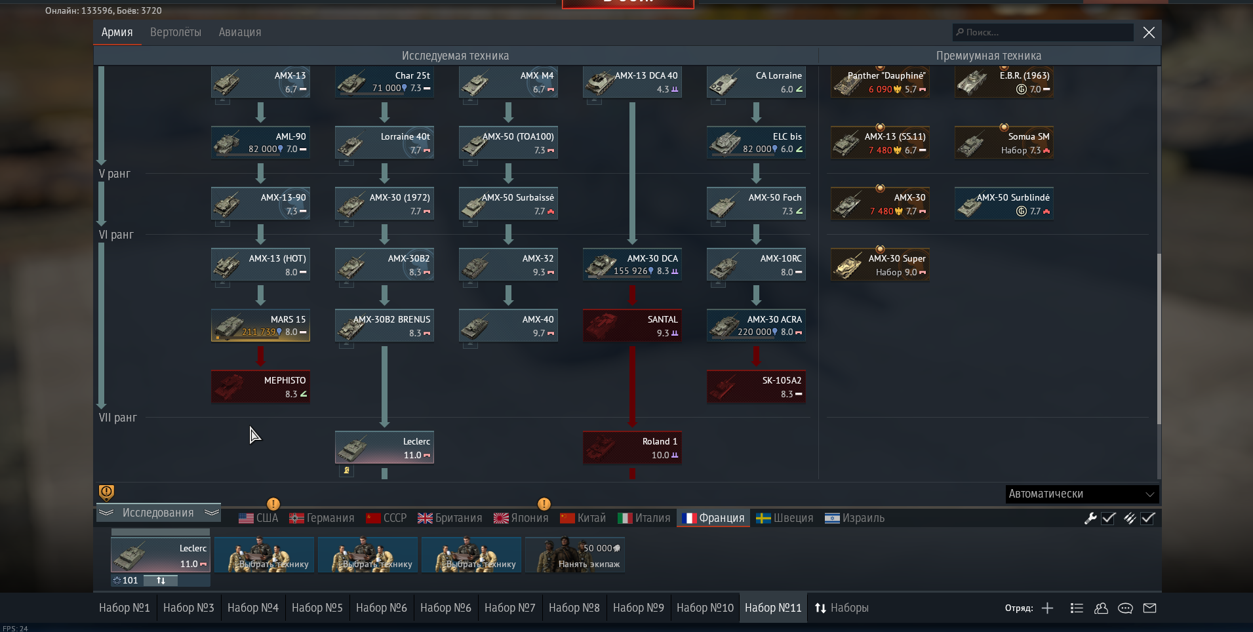Select the Швеция nation tab
The height and width of the screenshot is (632, 1253).
click(784, 518)
